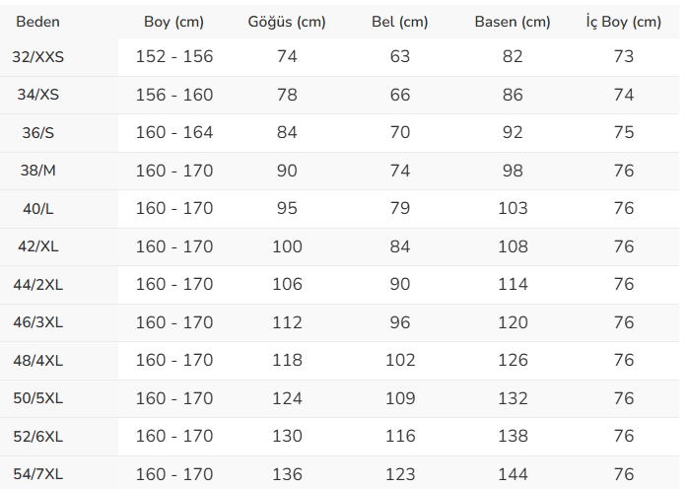Click the 42/XL size label
This screenshot has width=689, height=489.
pyautogui.click(x=38, y=246)
